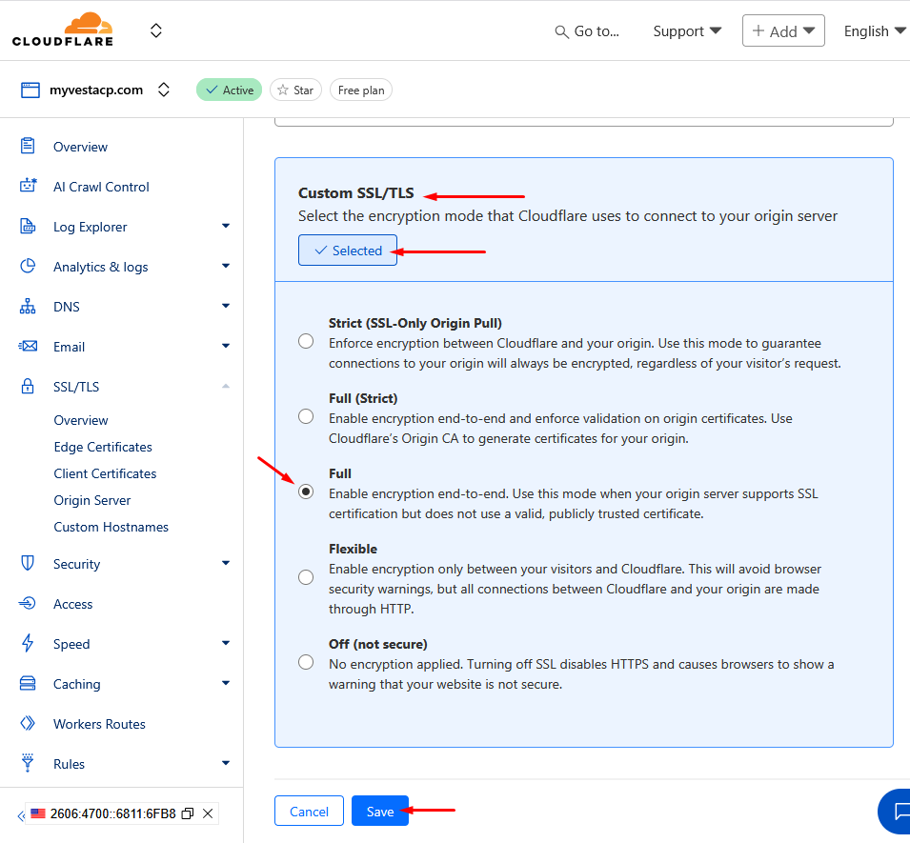The image size is (910, 843).
Task: Expand the Rules section
Action: point(226,764)
